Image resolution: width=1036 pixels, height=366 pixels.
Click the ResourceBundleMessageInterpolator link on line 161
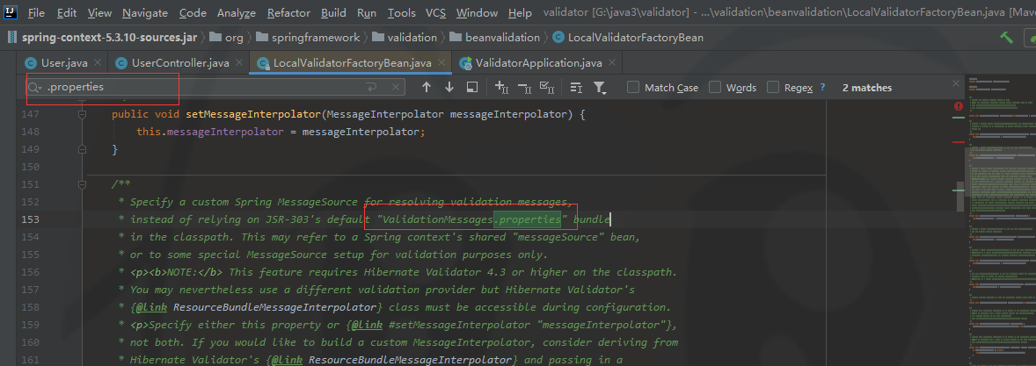(411, 359)
